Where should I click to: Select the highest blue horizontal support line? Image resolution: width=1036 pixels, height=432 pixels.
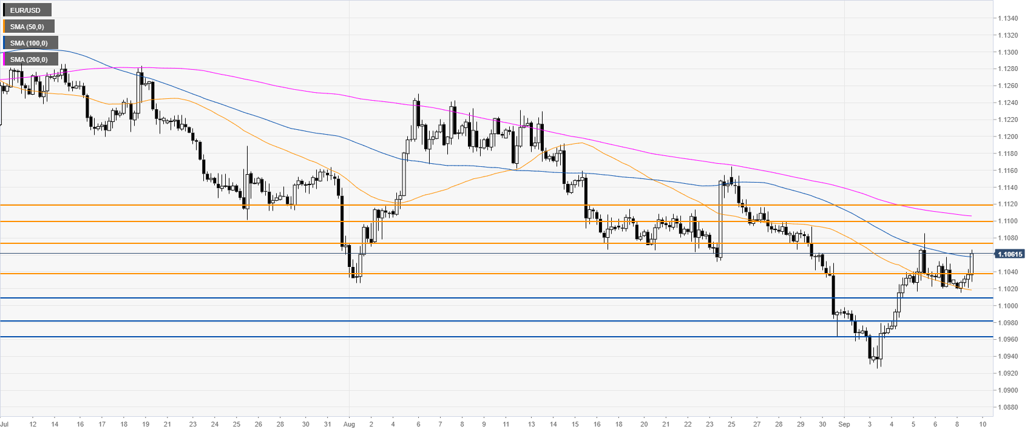[x=486, y=298]
